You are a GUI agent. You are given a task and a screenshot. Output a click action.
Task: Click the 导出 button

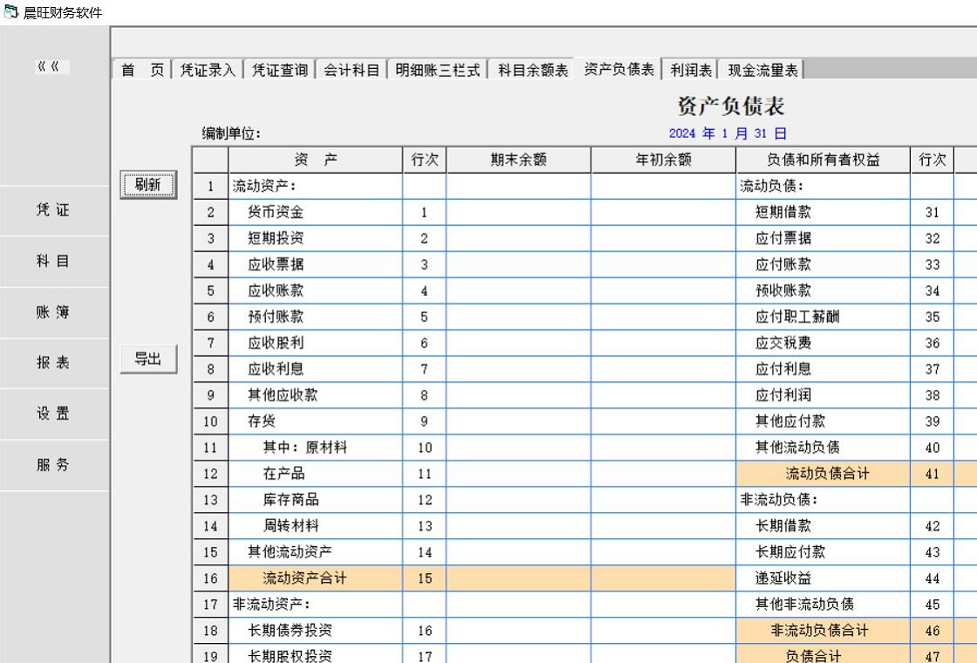click(x=148, y=359)
